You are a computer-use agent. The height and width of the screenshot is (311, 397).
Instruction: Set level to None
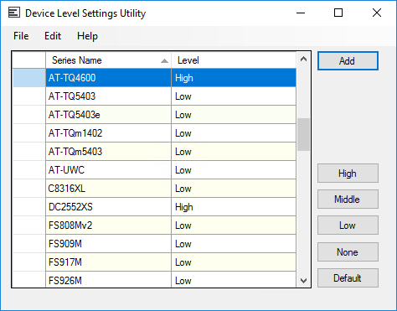click(x=348, y=252)
